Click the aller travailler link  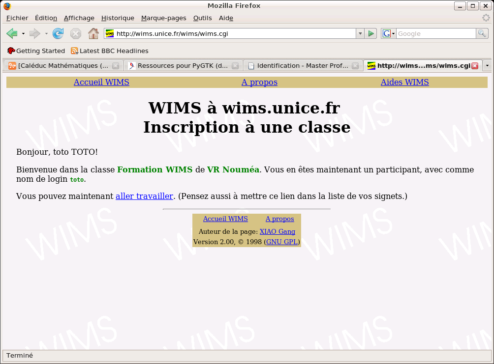(x=144, y=196)
